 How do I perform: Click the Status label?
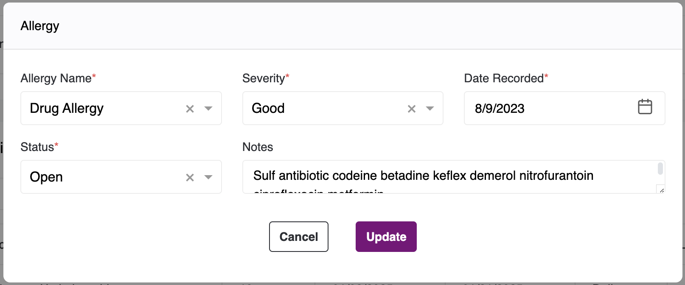click(x=37, y=147)
